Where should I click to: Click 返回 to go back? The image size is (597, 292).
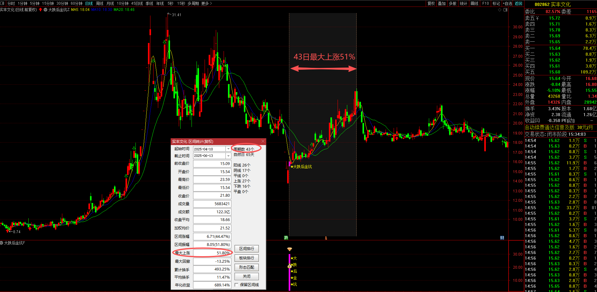[x=519, y=3]
